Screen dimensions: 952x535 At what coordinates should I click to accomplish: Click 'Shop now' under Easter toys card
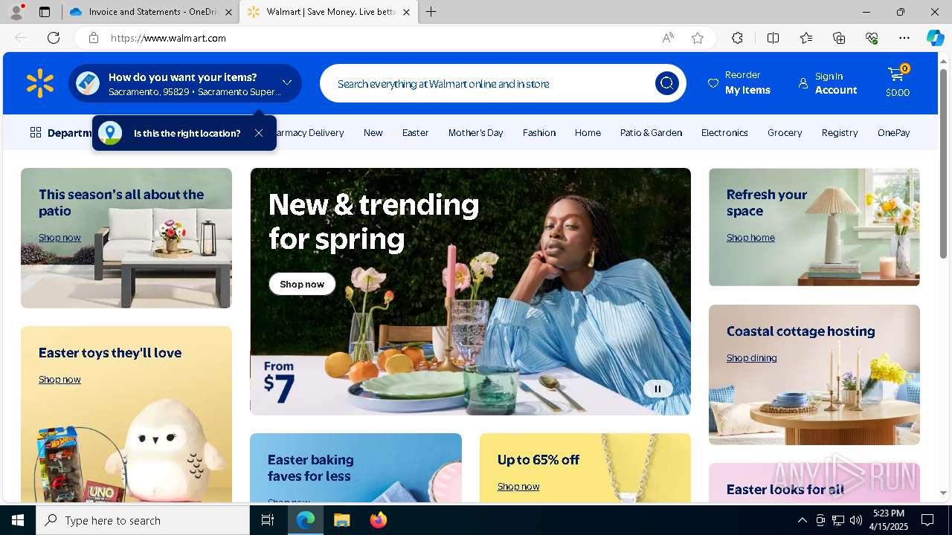pos(59,380)
